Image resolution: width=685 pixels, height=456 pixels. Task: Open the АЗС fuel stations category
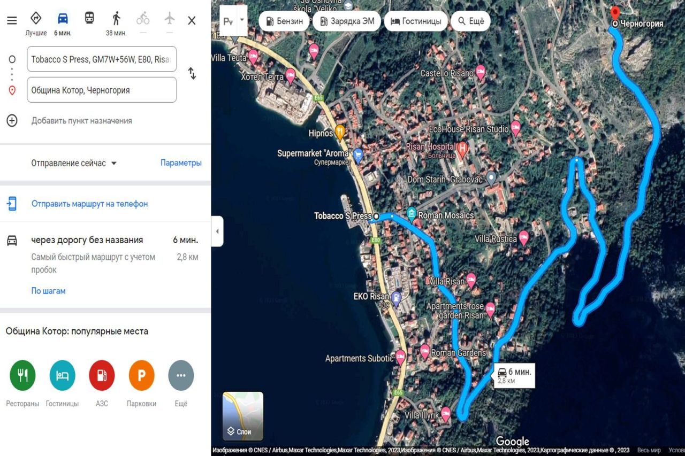[x=102, y=375]
